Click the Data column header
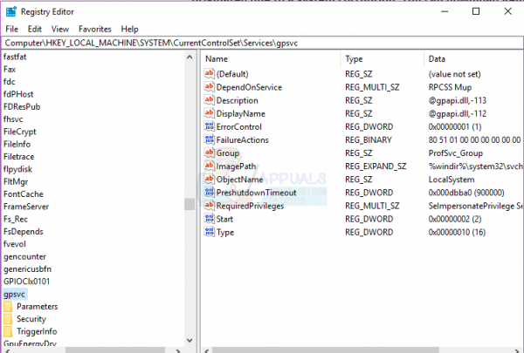The image size is (524, 353). [437, 59]
